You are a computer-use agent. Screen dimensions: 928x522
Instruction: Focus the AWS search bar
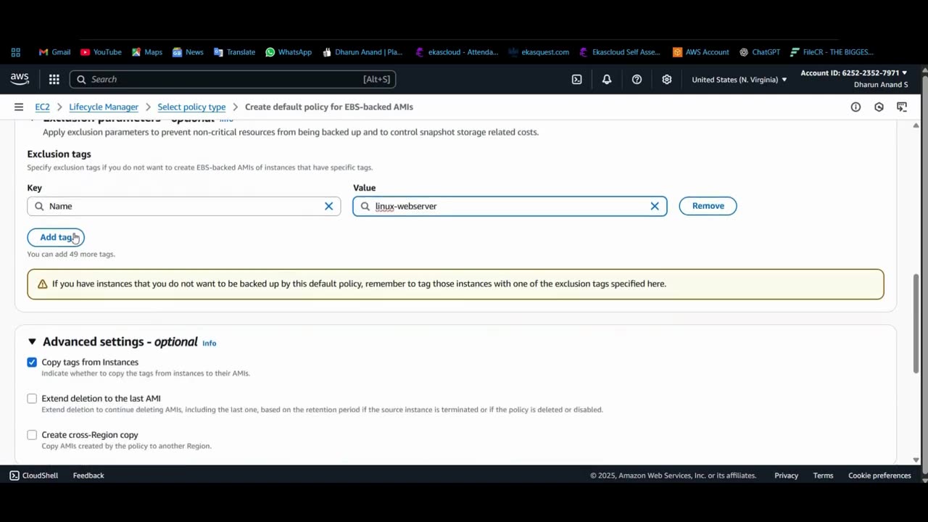pos(233,79)
